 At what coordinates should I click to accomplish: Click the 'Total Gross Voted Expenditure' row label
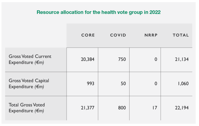(27, 108)
